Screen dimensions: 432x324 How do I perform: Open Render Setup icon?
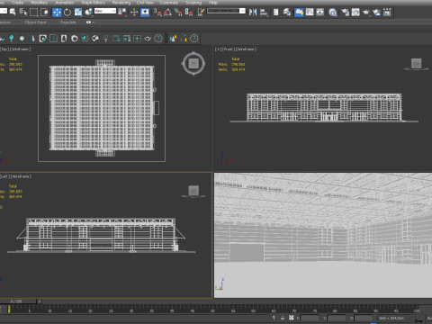345,13
